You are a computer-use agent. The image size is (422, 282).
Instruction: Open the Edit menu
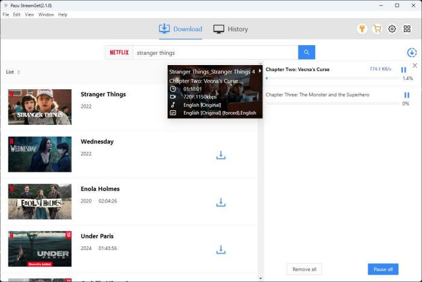point(17,14)
